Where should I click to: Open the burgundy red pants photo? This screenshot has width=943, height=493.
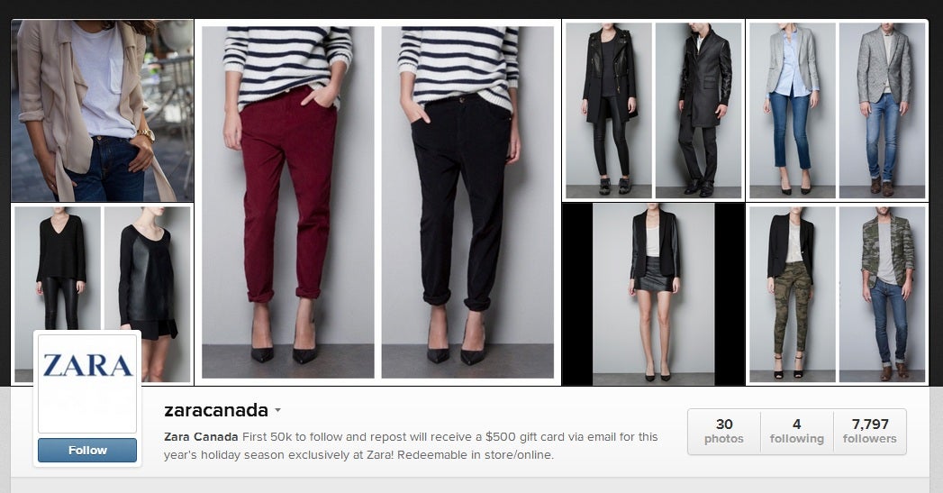(287, 202)
